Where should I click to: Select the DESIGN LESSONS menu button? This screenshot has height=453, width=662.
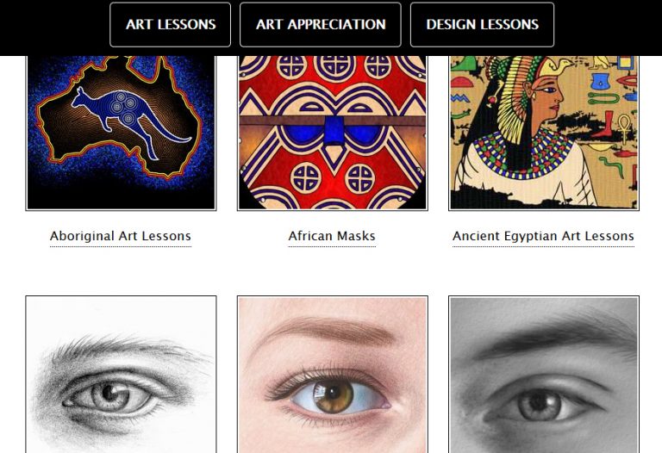[482, 24]
